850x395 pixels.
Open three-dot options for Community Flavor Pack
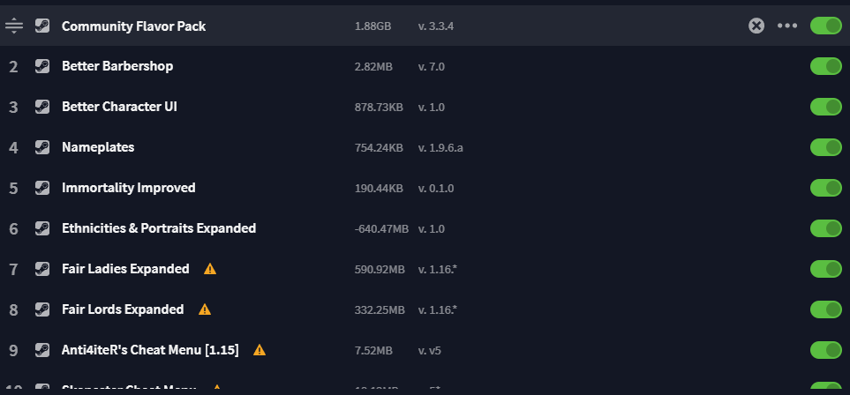[787, 26]
